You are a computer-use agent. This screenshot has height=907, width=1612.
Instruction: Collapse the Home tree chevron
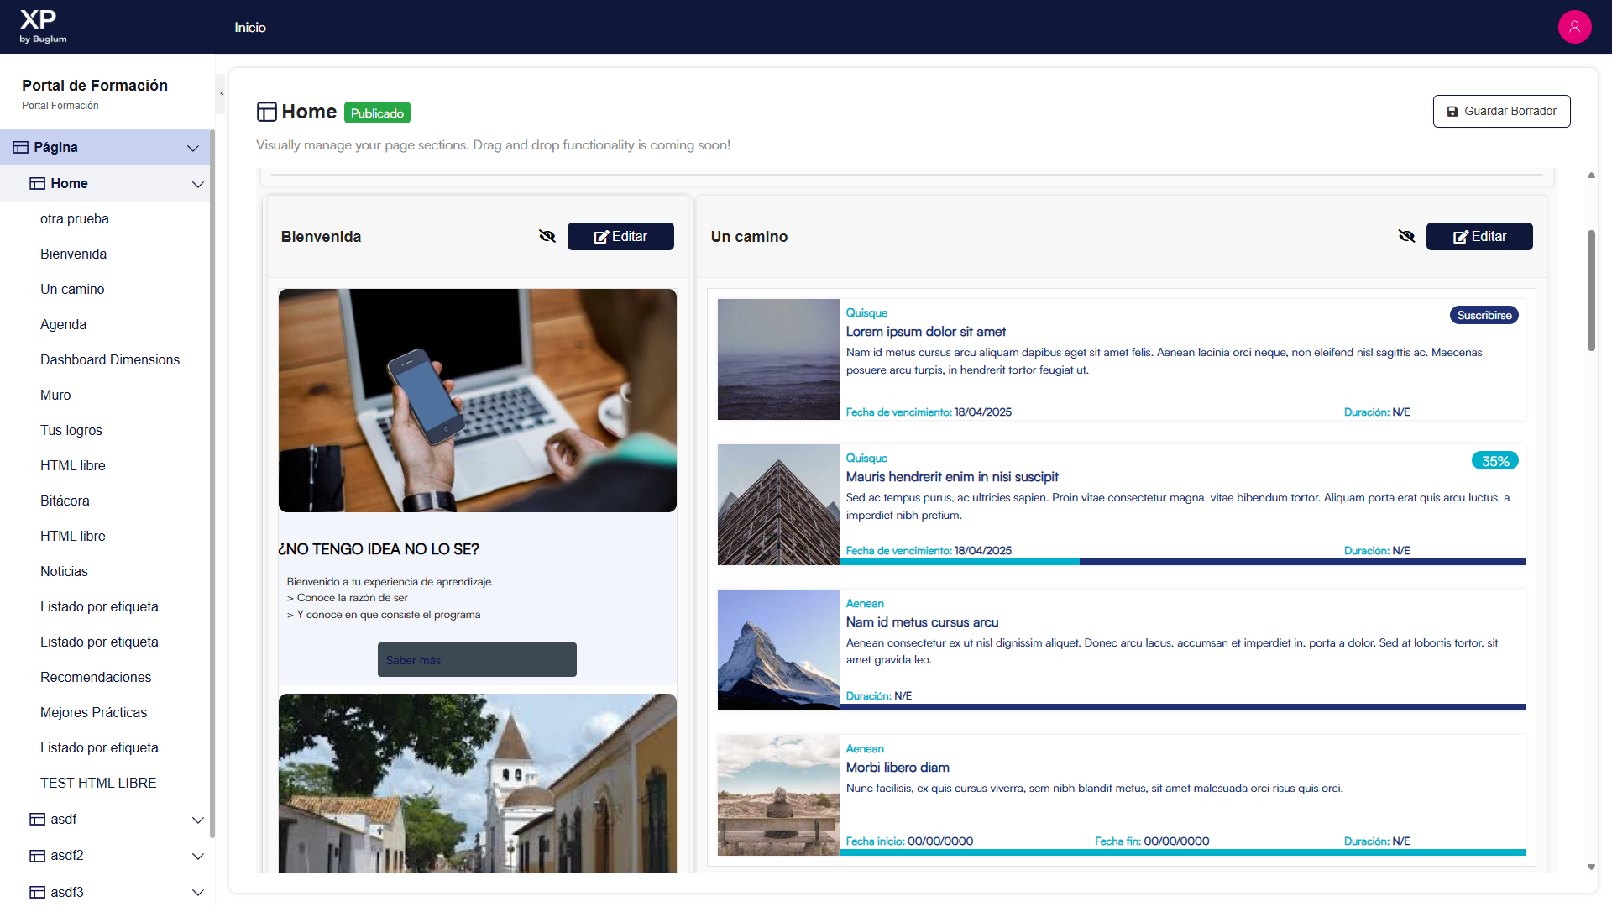[198, 185]
